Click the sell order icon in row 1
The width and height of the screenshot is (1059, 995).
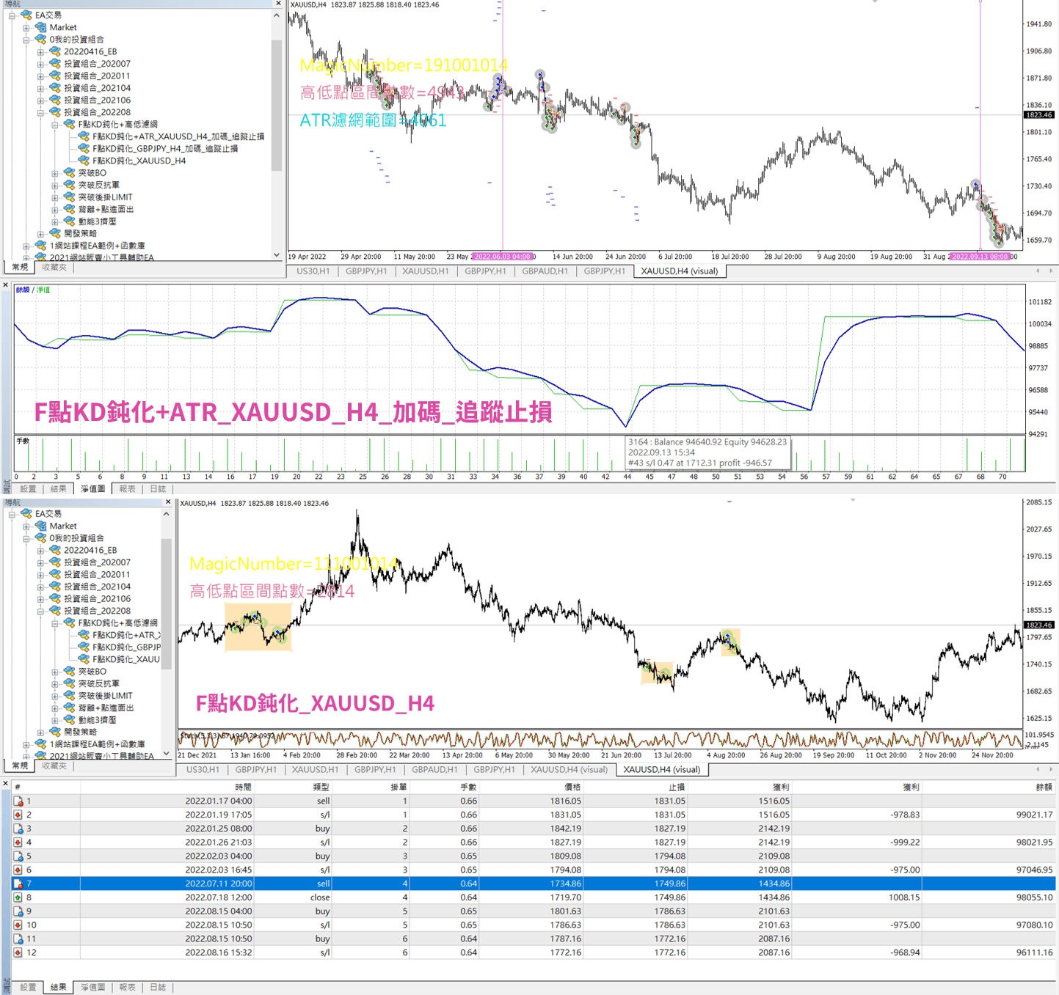click(18, 801)
